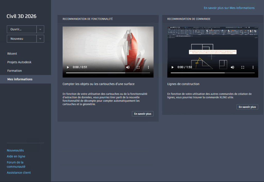Click En savoir plus under XLINE recommendation
The width and height of the screenshot is (264, 182).
(247, 107)
